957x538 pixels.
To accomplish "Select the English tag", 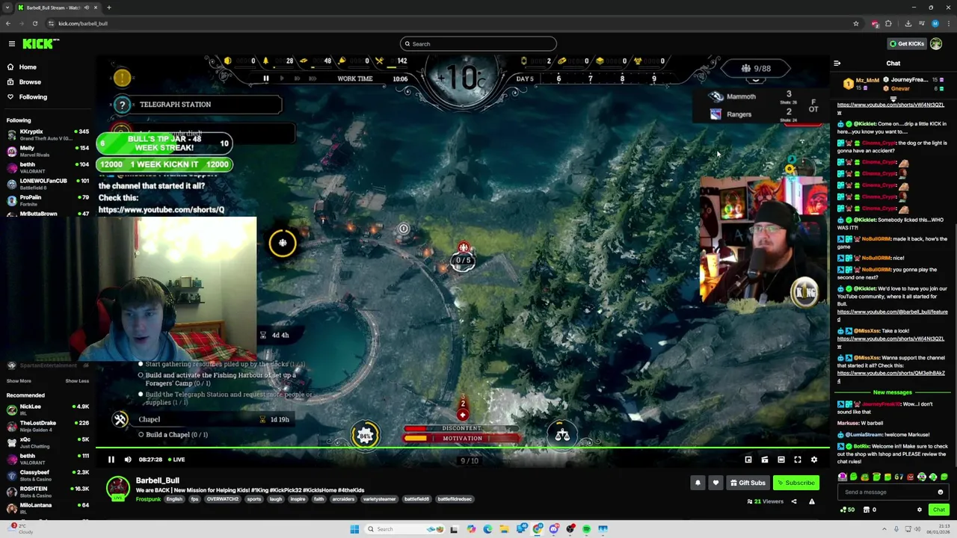I will 174,499.
